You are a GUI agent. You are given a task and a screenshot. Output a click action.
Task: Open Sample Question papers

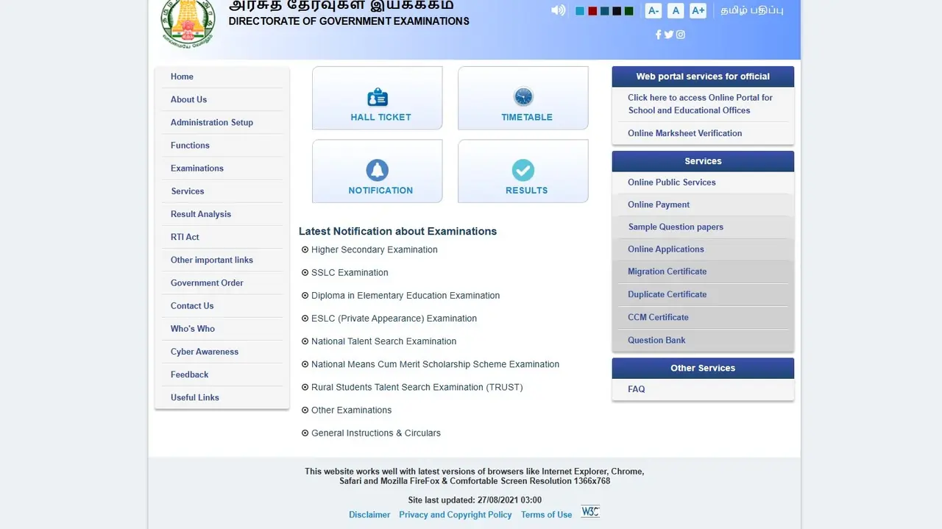pos(675,227)
